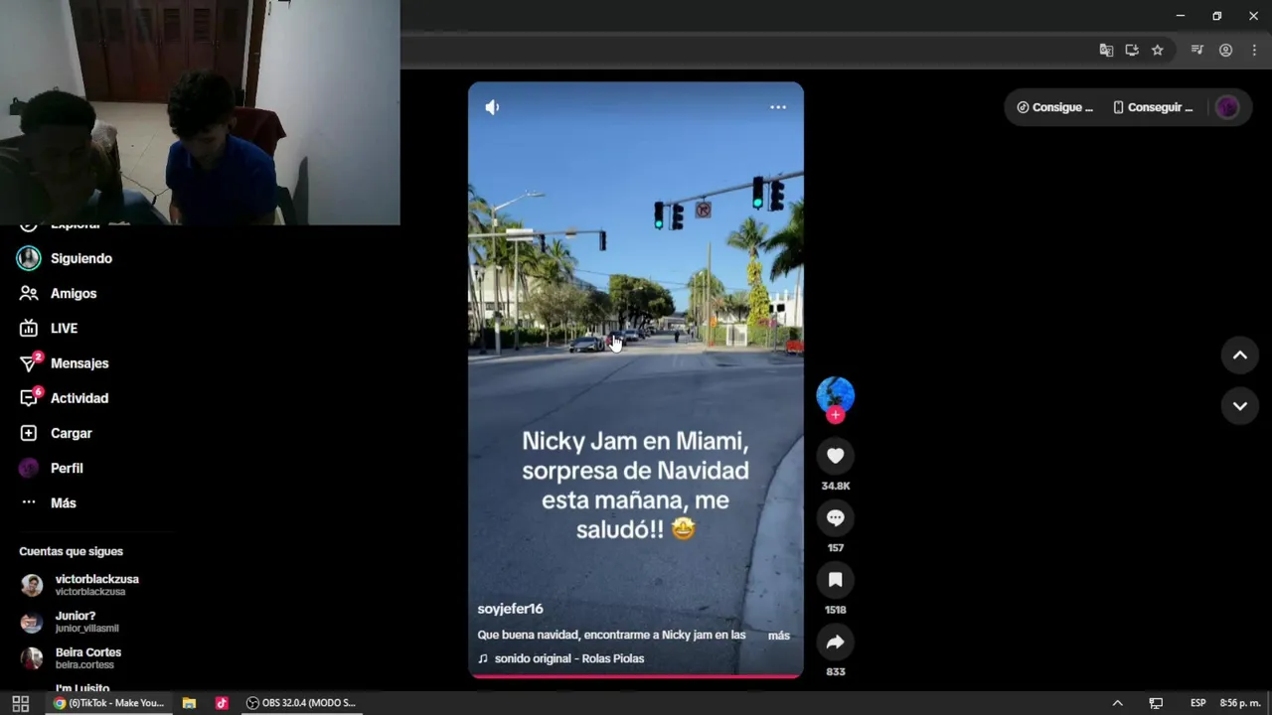
Task: Click the video caption text Que buena navidad
Action: click(x=611, y=636)
